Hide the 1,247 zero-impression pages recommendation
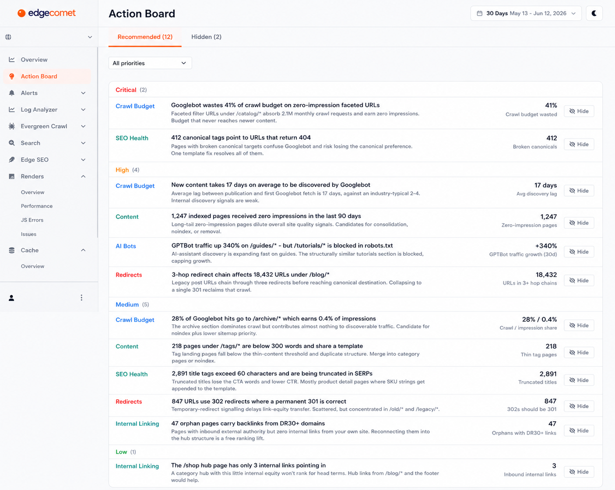This screenshot has height=490, width=615. click(x=579, y=223)
